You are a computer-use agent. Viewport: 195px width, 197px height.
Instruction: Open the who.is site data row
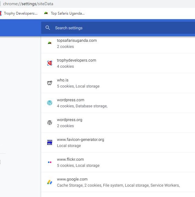(x=118, y=83)
